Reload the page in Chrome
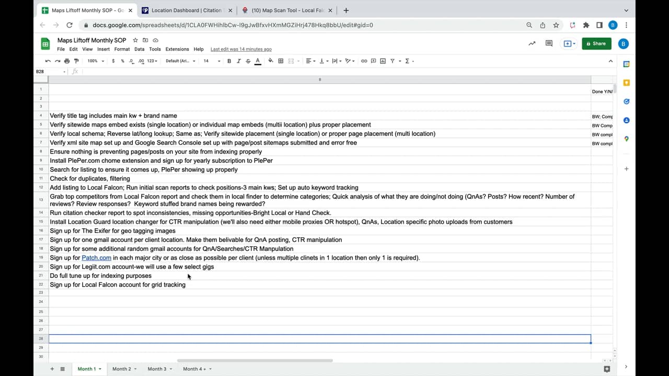 70,25
